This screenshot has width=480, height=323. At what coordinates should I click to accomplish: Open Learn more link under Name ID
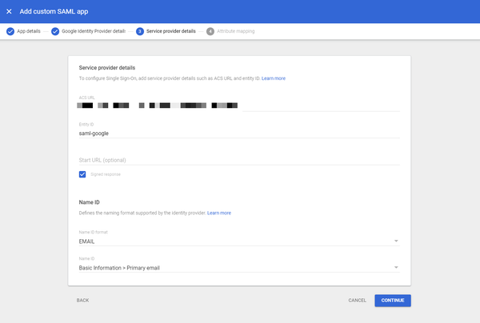click(x=219, y=213)
